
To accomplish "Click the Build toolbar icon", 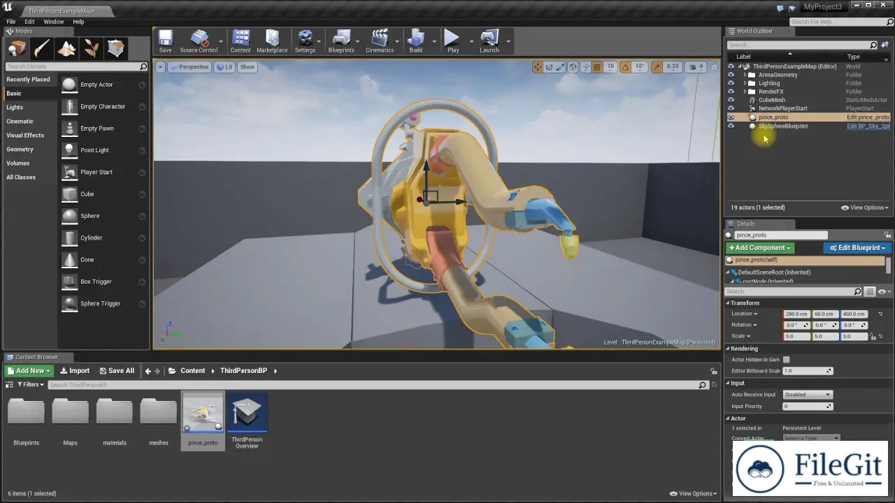I will tap(416, 41).
